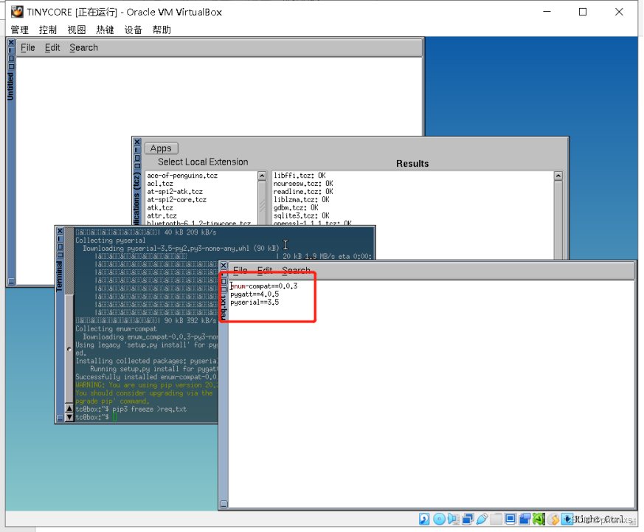Viewport: 644px width, 532px height.
Task: Open the Edit menu in the Untitled editor
Action: (52, 47)
